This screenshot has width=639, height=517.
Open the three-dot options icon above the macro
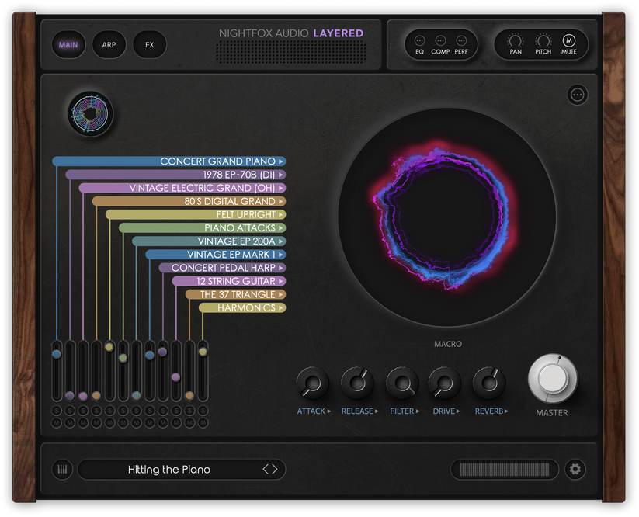point(578,95)
